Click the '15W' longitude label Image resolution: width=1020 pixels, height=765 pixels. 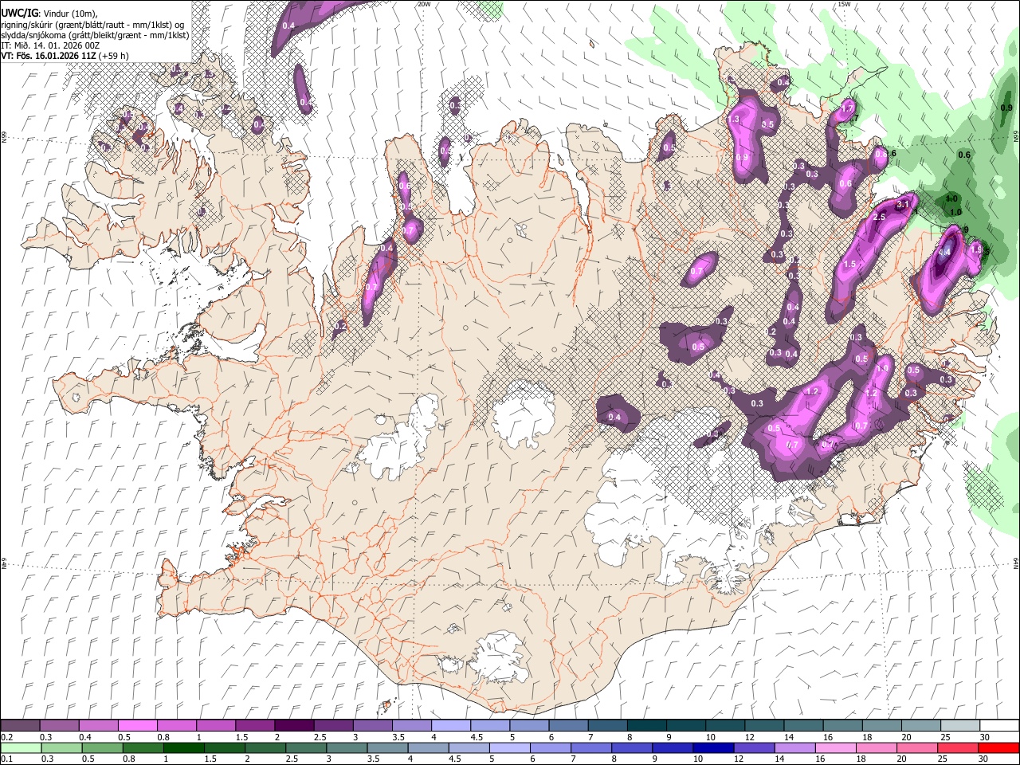[x=844, y=4]
